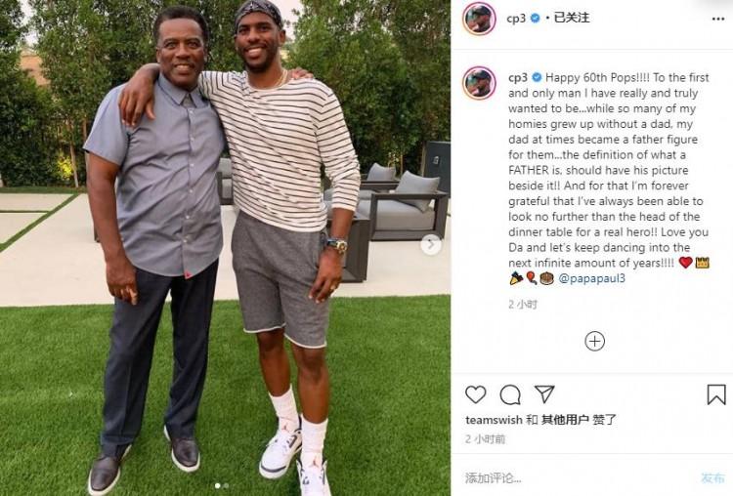Toggle the 已关注 following button
The height and width of the screenshot is (496, 733).
572,18
